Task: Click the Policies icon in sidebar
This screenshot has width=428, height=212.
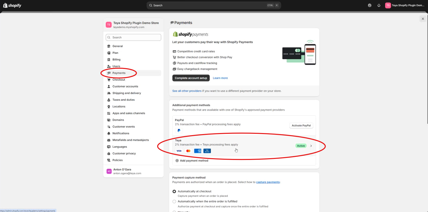Action: 109,160
